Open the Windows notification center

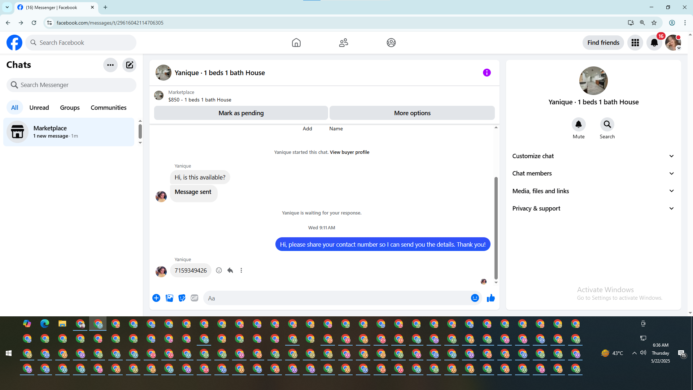681,353
